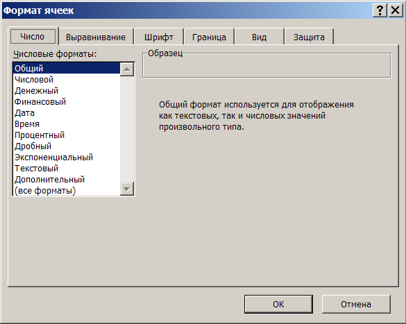Image resolution: width=406 pixels, height=324 pixels.
Task: Click the scrollbar track in formats list
Action: pyautogui.click(x=127, y=129)
